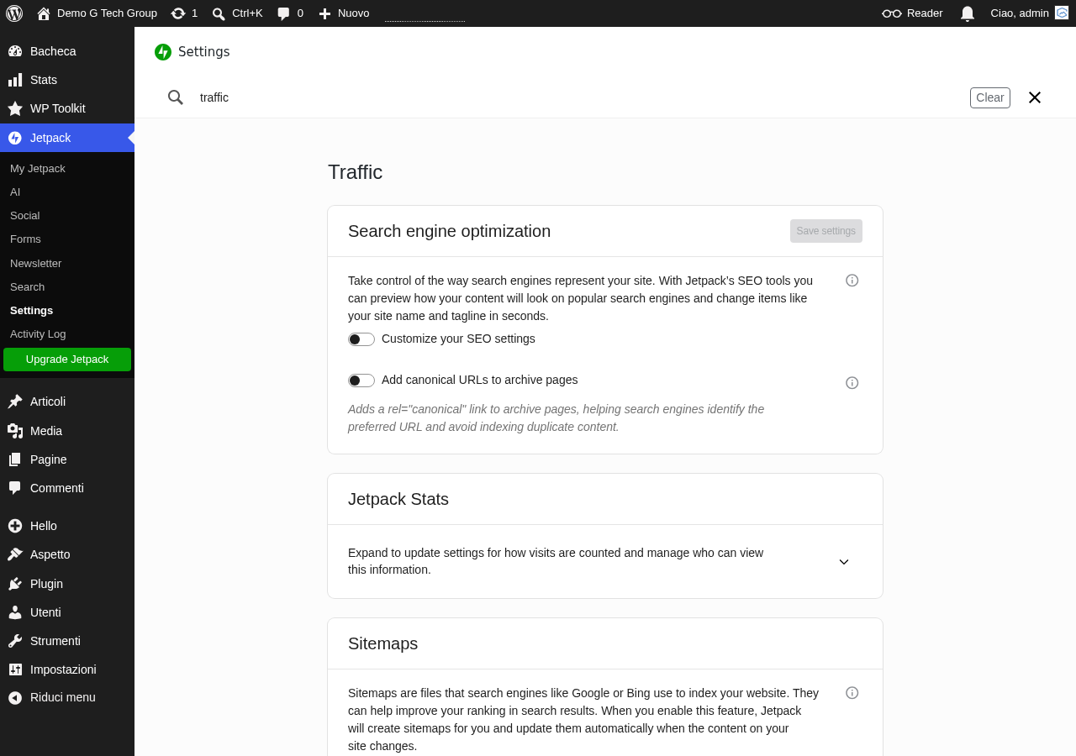Show info for Sitemaps description
Image resolution: width=1076 pixels, height=756 pixels.
pos(852,693)
